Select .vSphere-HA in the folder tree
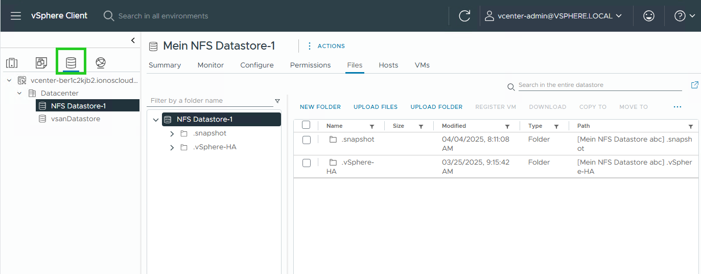The image size is (701, 274). (215, 147)
